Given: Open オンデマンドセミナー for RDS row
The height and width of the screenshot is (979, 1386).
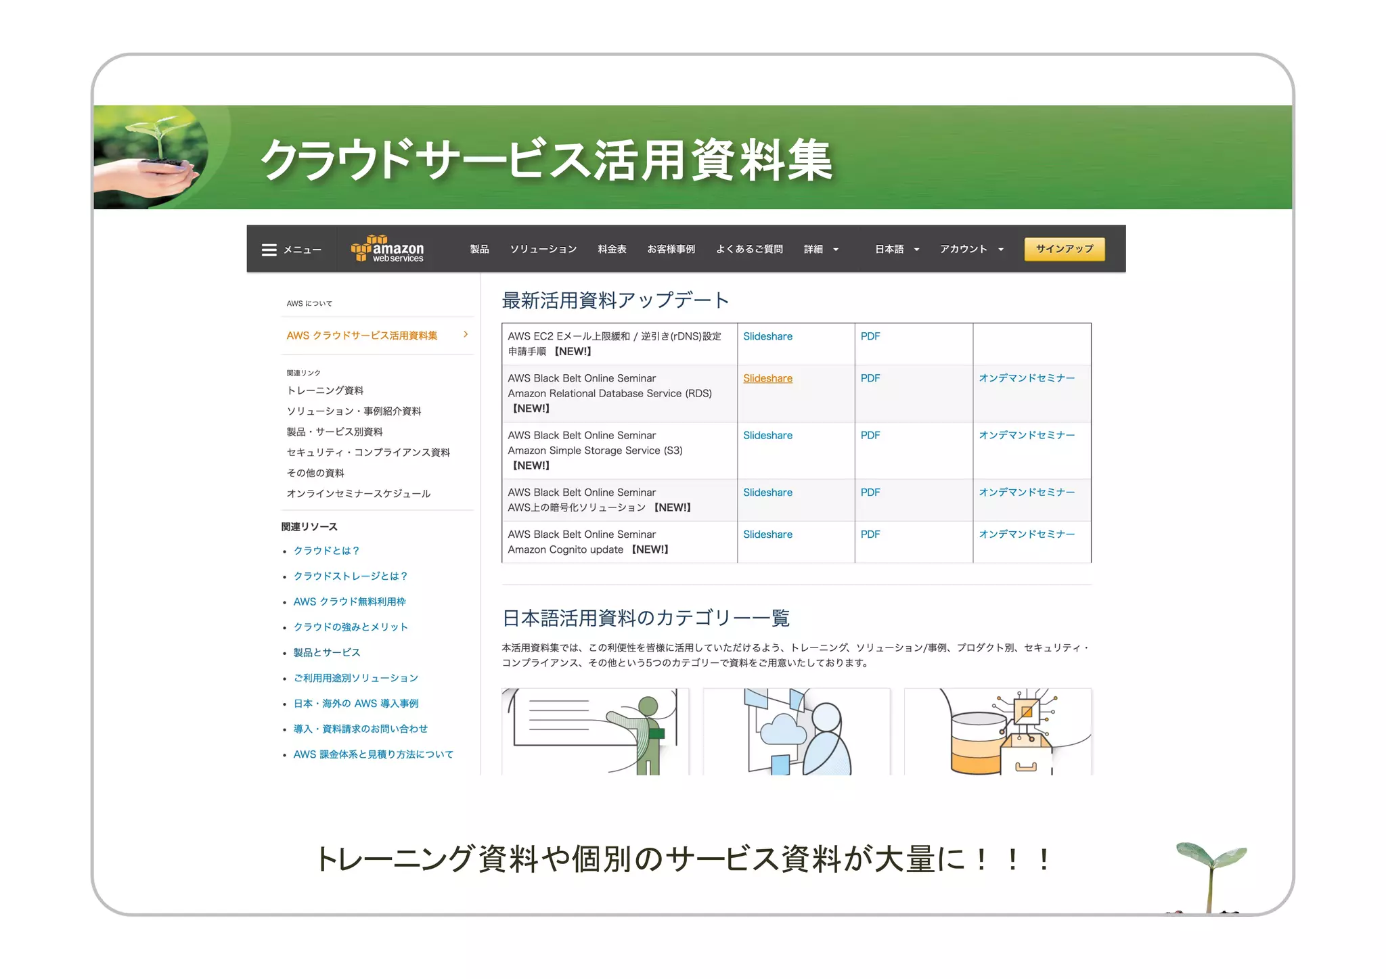Looking at the screenshot, I should 1027,378.
